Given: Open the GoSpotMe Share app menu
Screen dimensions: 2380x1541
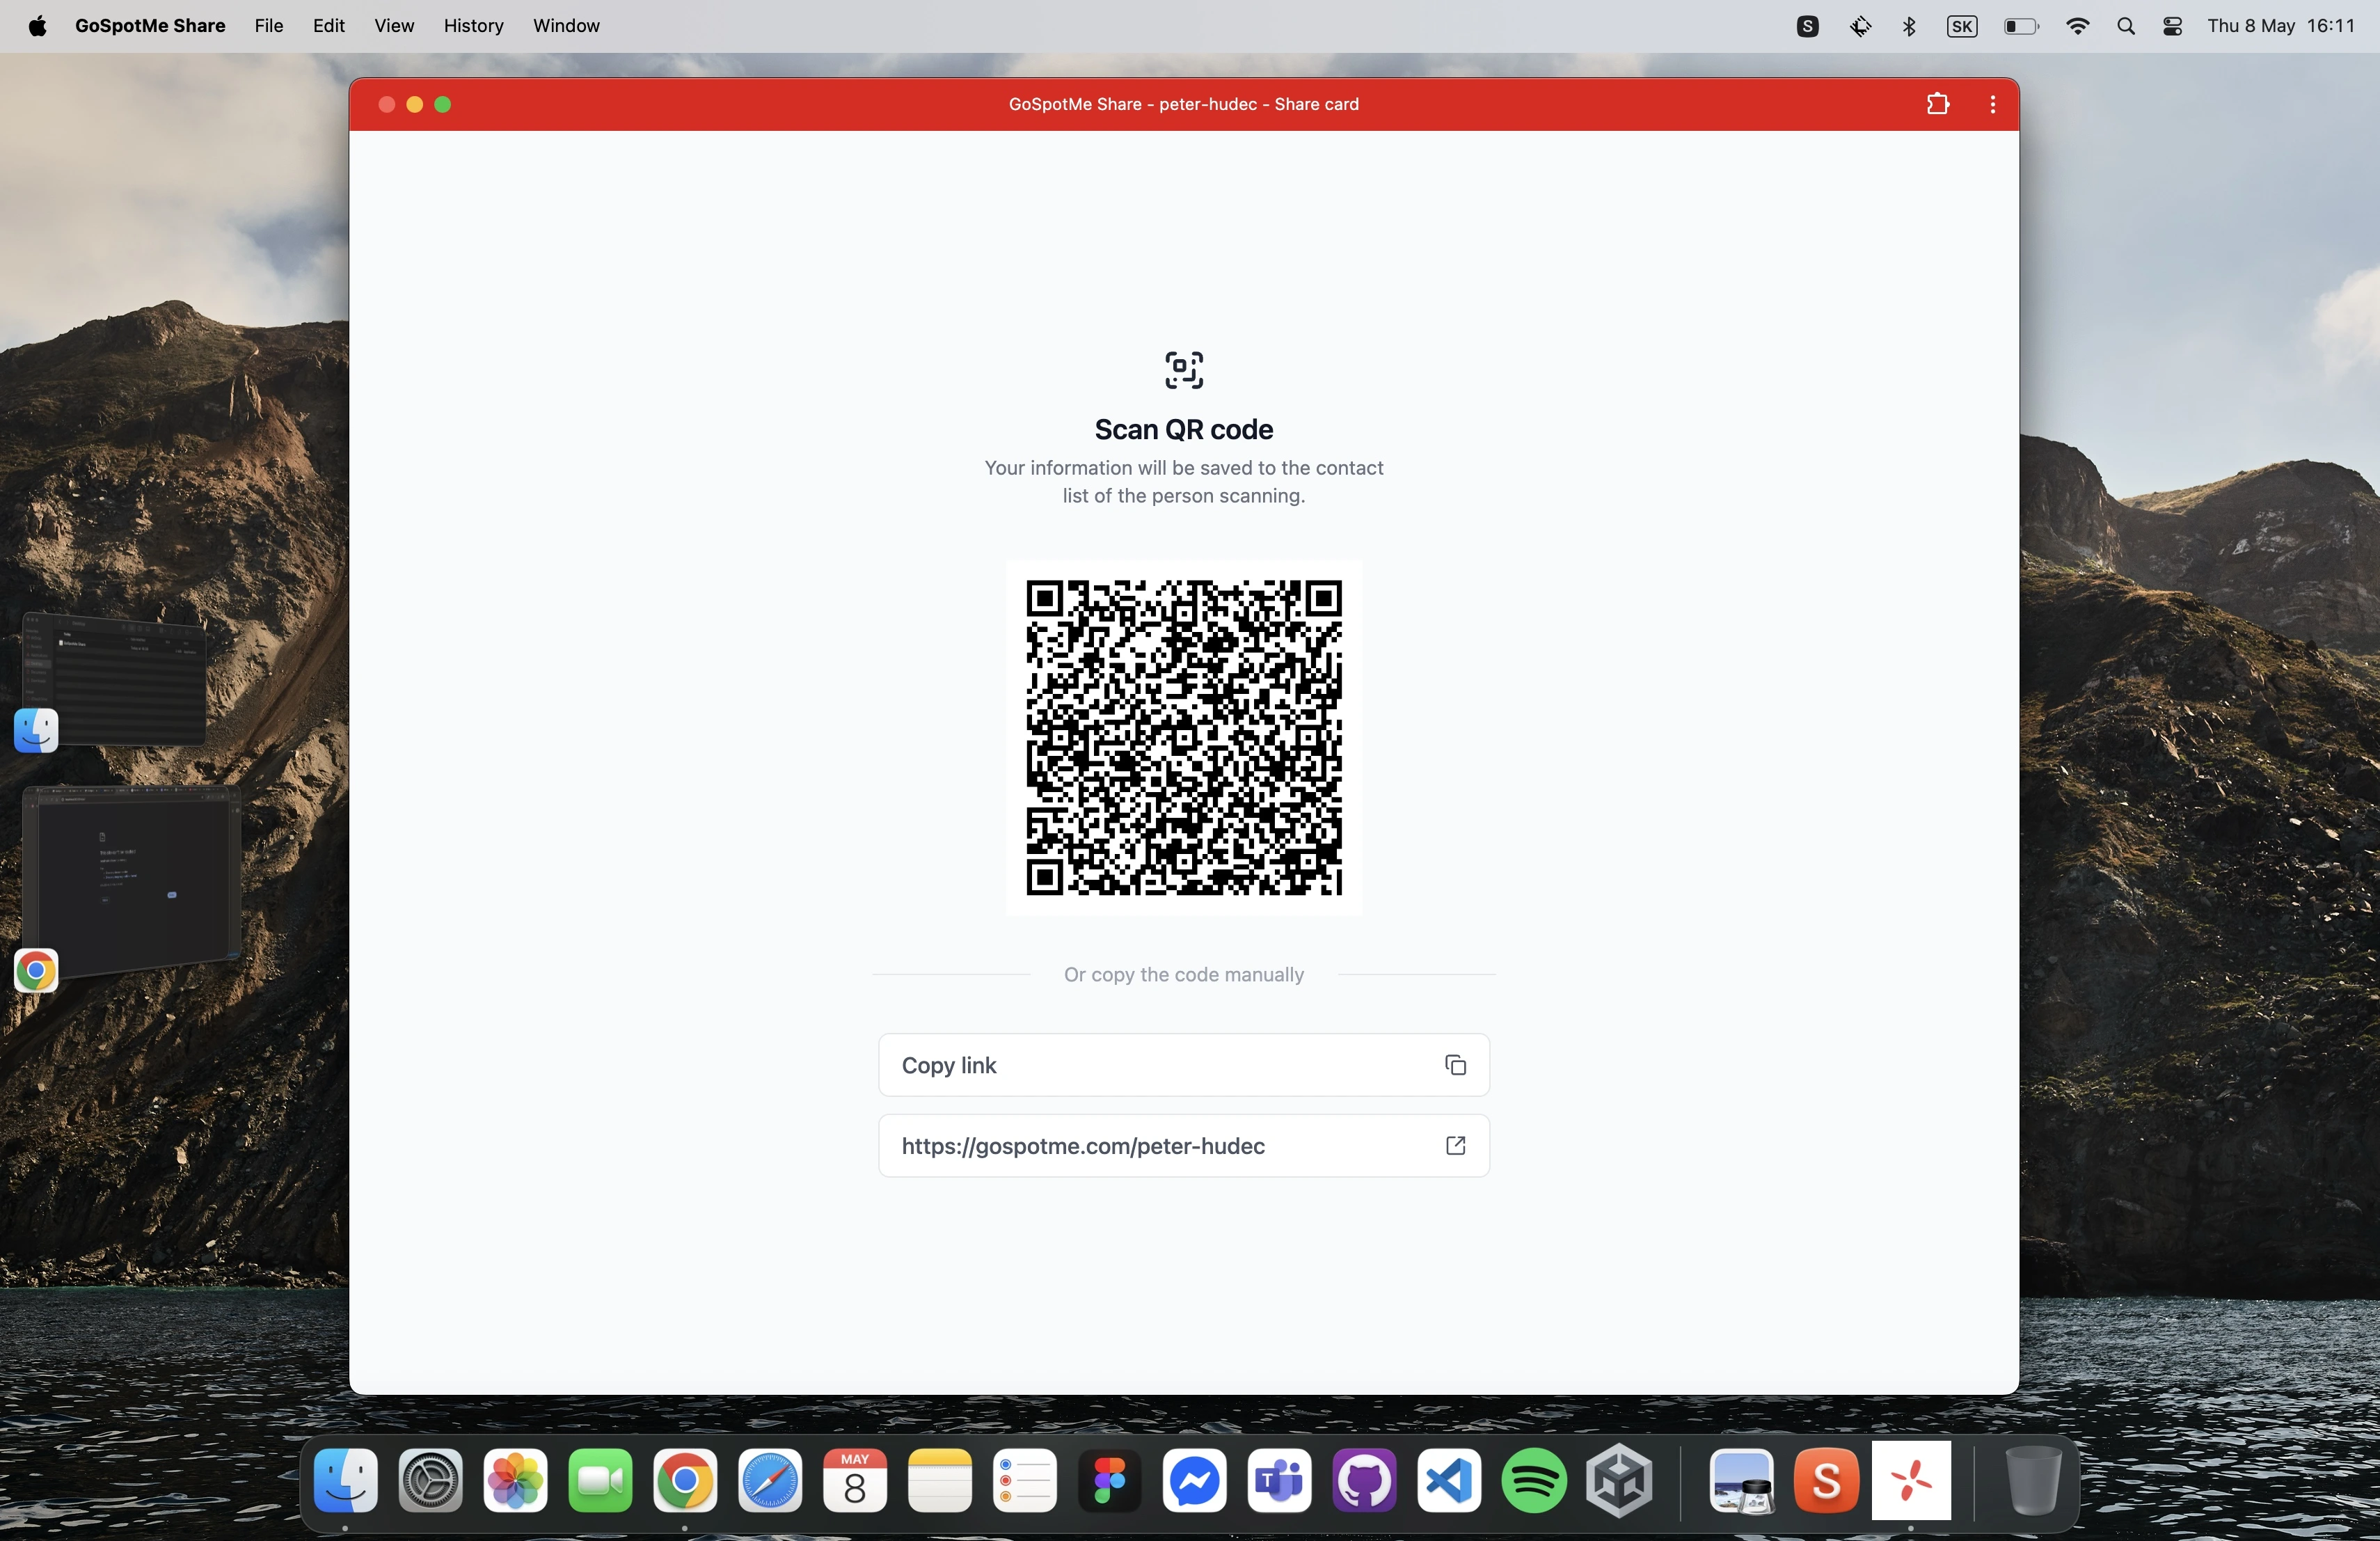Looking at the screenshot, I should [x=150, y=26].
